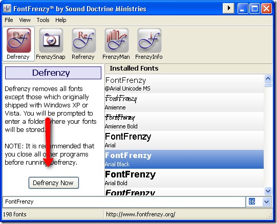Image resolution: width=277 pixels, height=224 pixels.
Task: Select the Defrenzy tool icon
Action: click(18, 44)
